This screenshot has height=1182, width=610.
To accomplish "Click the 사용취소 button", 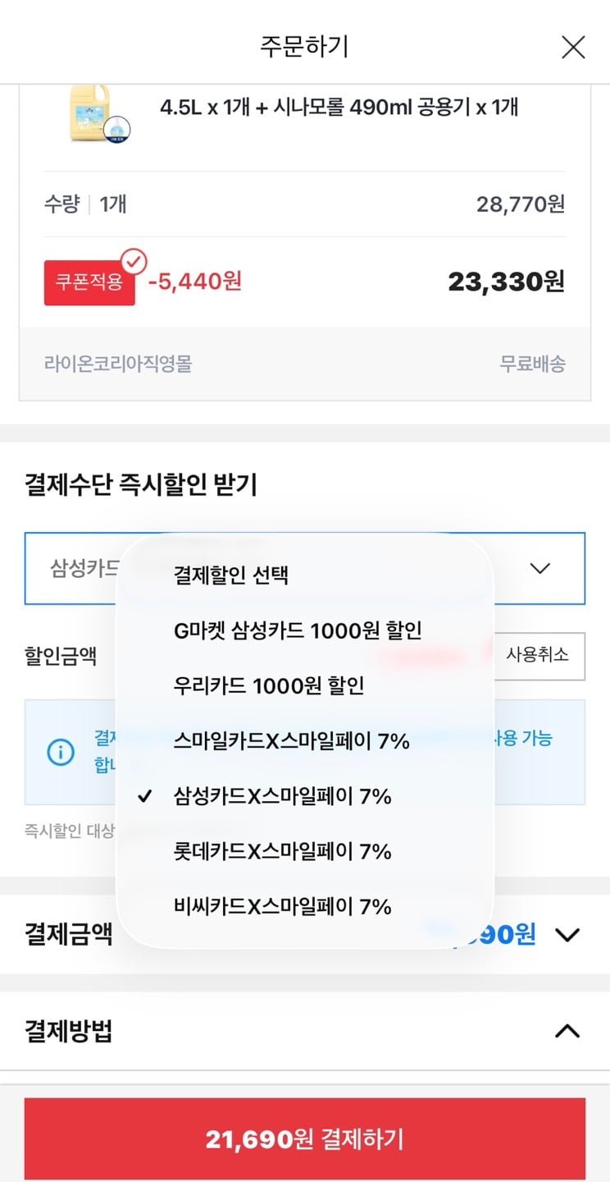I will tap(537, 656).
